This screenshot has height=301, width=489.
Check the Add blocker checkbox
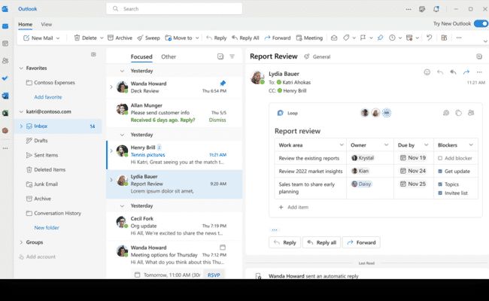(x=440, y=158)
